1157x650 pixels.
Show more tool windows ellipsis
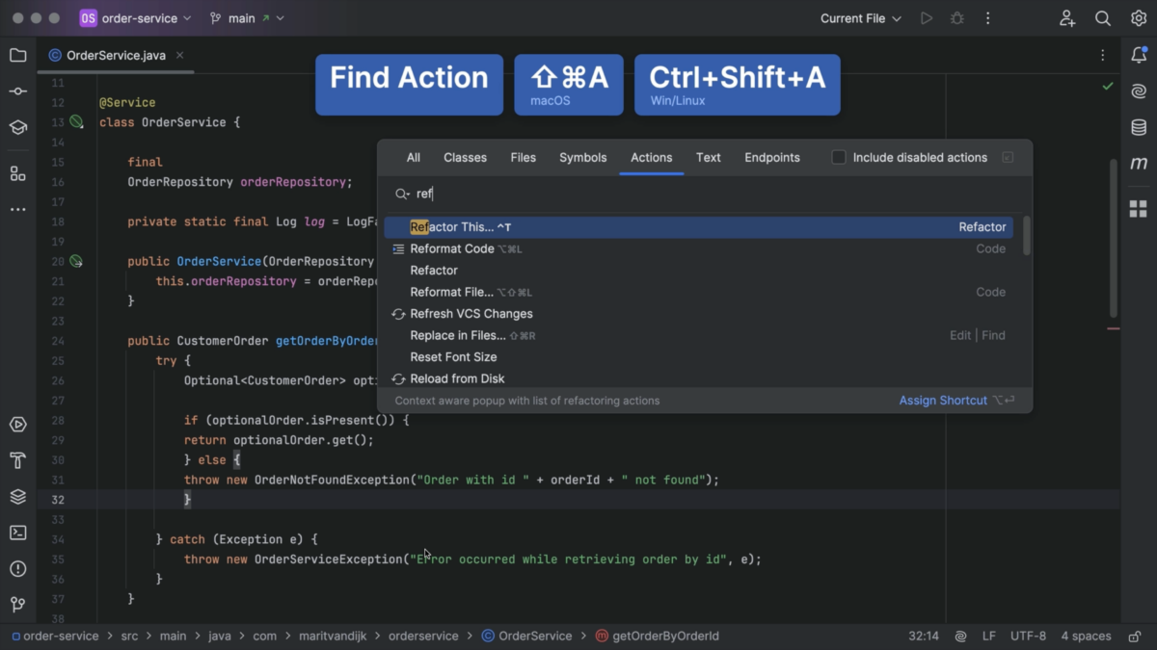point(17,209)
